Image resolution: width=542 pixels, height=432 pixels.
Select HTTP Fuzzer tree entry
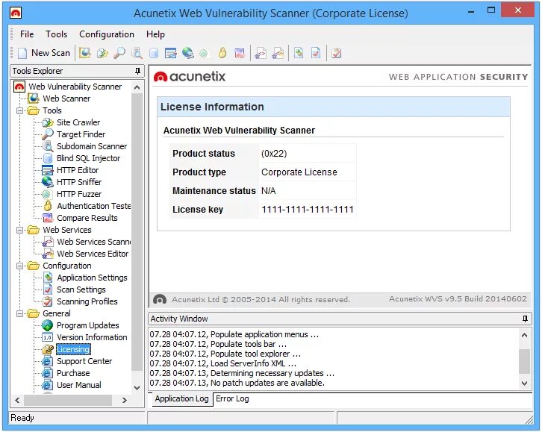pos(79,194)
